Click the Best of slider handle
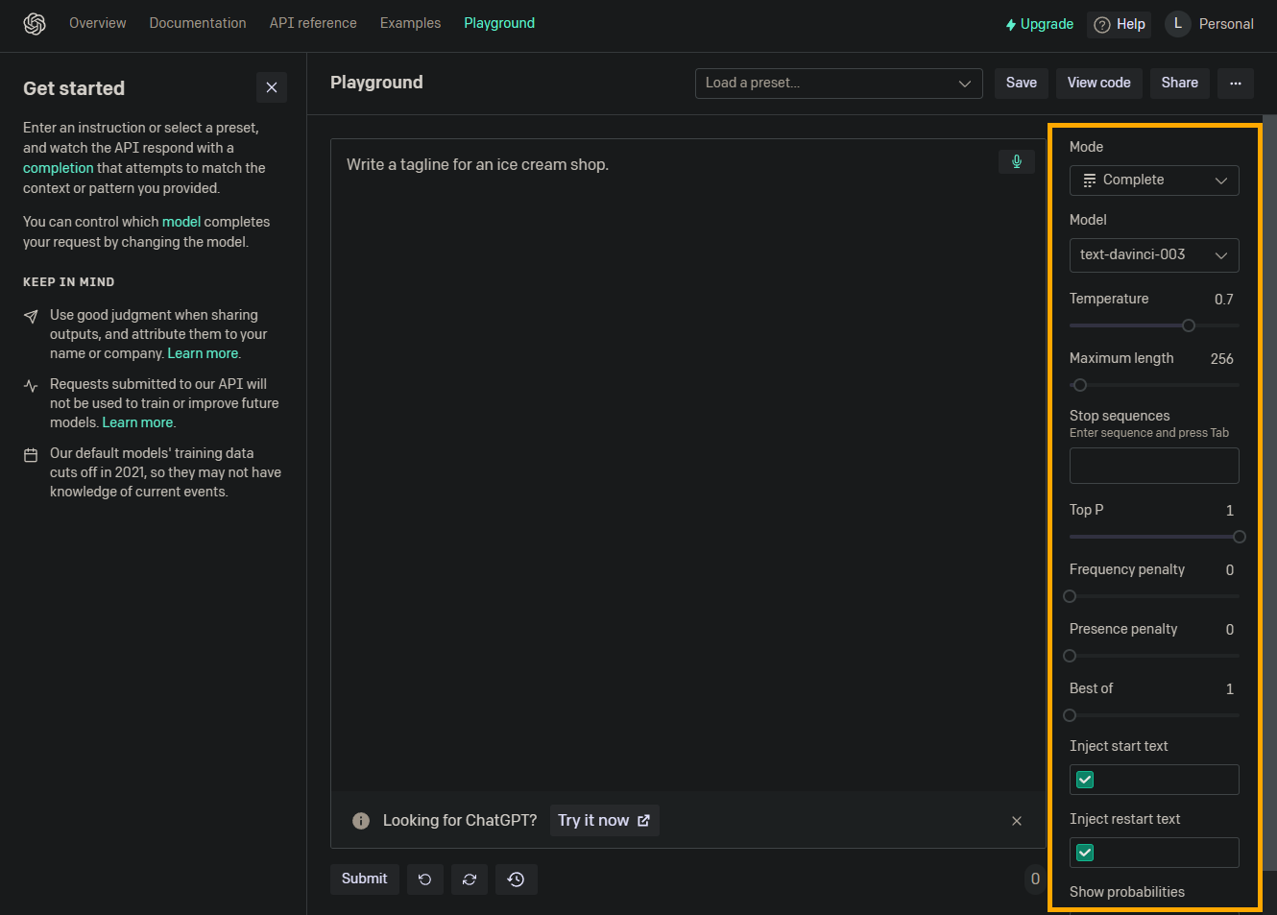Screen dimensions: 1277x915 1070,715
